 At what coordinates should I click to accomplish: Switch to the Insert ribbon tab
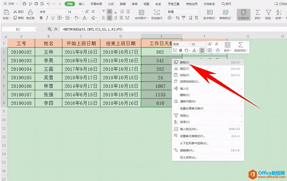click(81, 4)
